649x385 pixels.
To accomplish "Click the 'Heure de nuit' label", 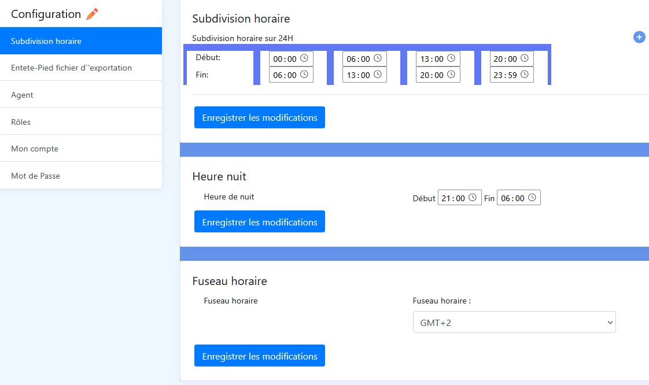I will (x=229, y=197).
